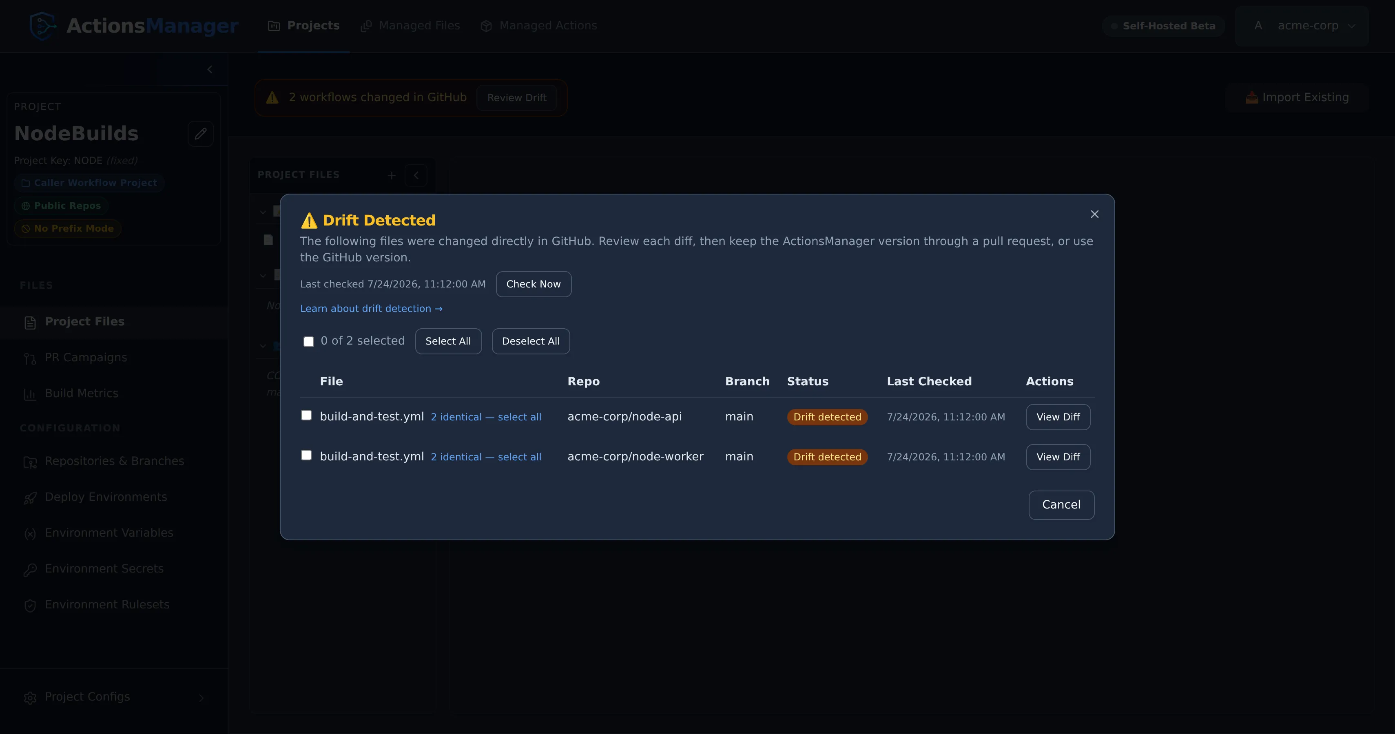1395x734 pixels.
Task: Open Environment Rulesets page
Action: [114, 605]
